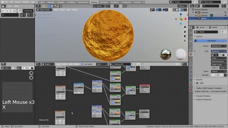Toggle camera view gizmo in viewport

point(185,36)
